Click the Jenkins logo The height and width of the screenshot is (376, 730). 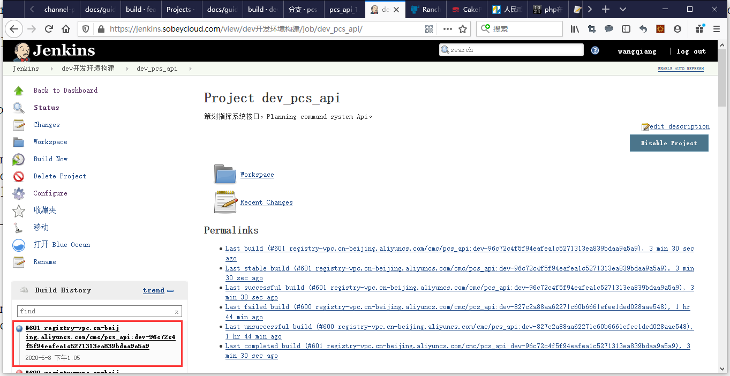tap(54, 50)
